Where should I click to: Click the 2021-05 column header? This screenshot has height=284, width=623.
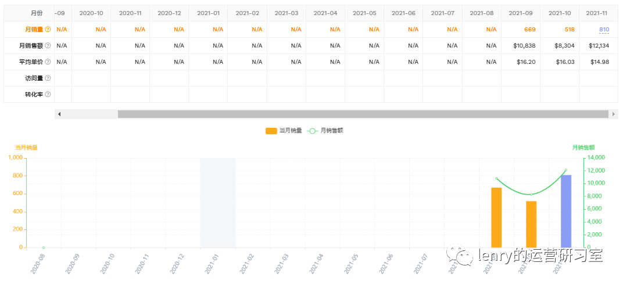pos(364,13)
